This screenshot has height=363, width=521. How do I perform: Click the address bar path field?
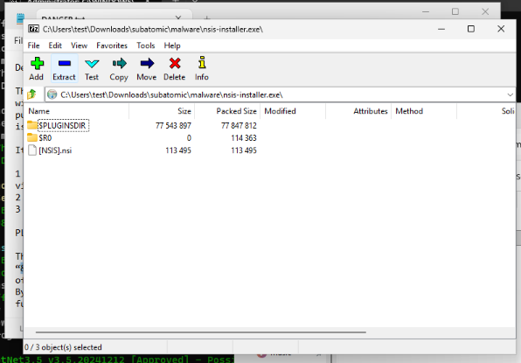281,94
